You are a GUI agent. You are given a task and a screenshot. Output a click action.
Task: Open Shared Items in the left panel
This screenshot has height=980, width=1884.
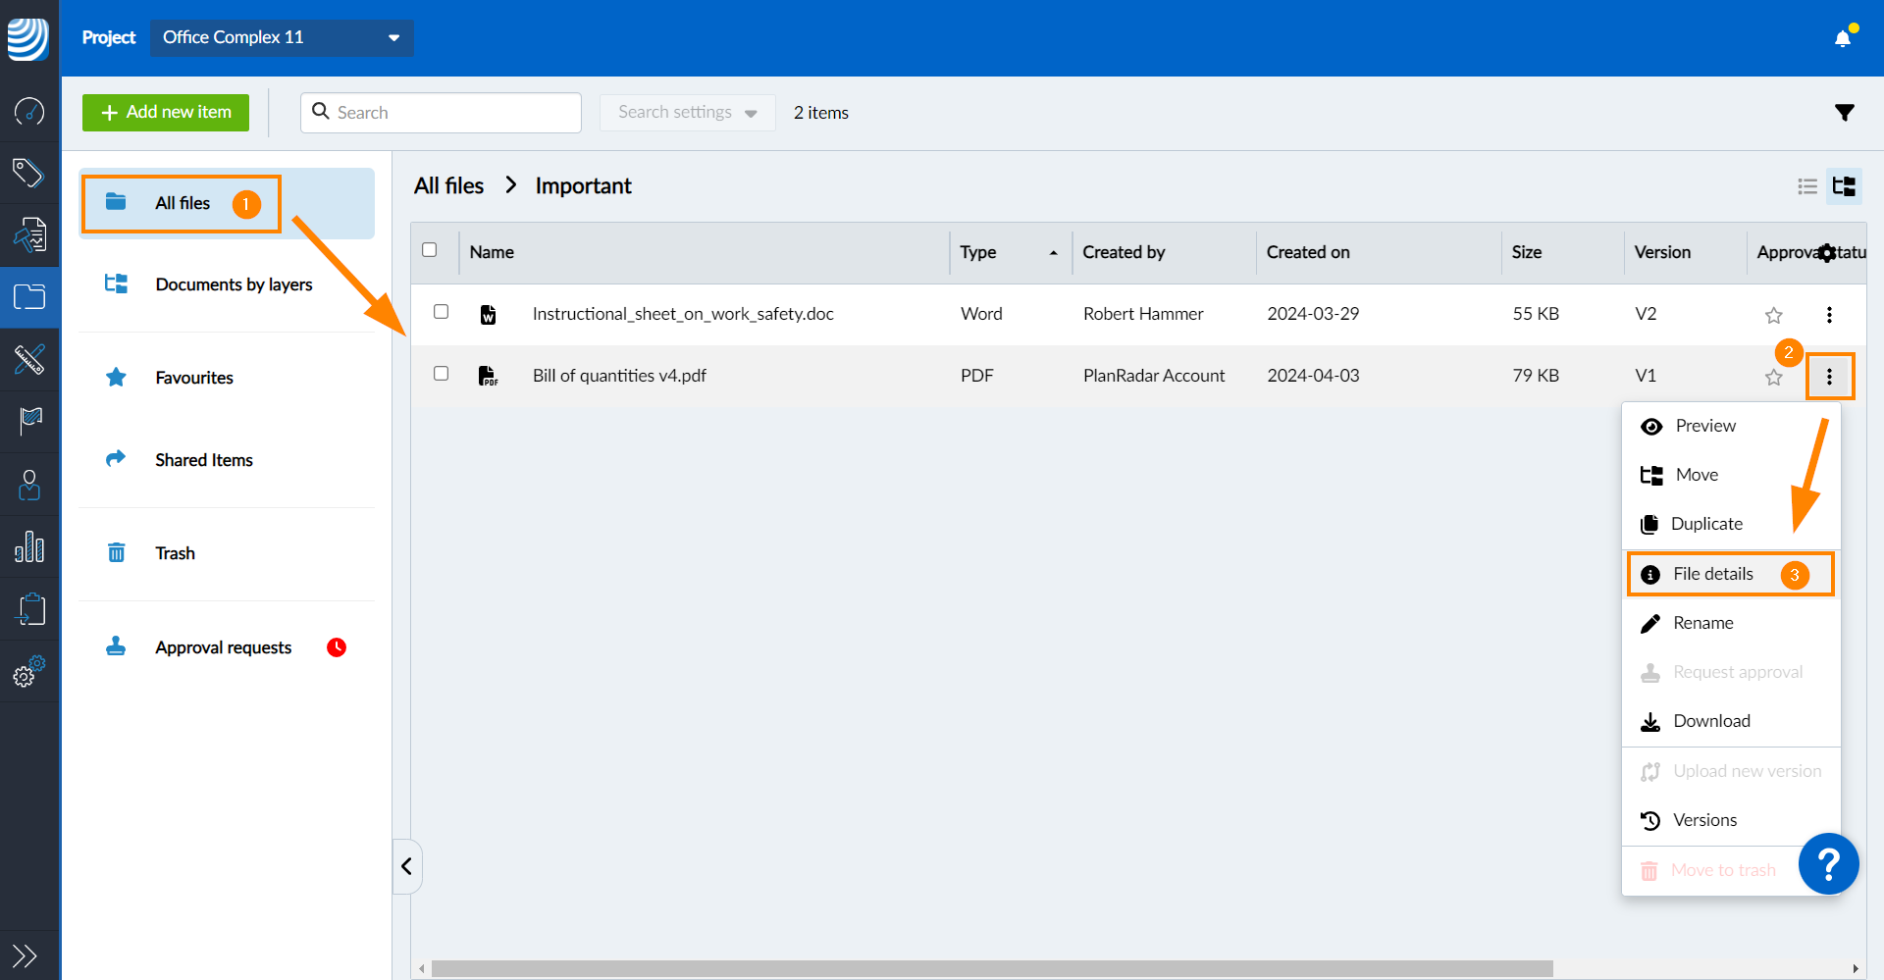coord(227,460)
